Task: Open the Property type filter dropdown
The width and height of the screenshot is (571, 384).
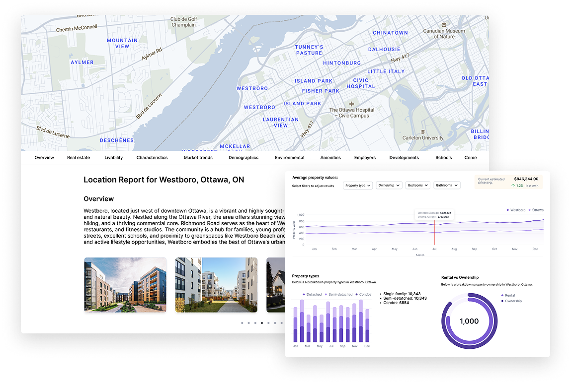Action: [358, 185]
